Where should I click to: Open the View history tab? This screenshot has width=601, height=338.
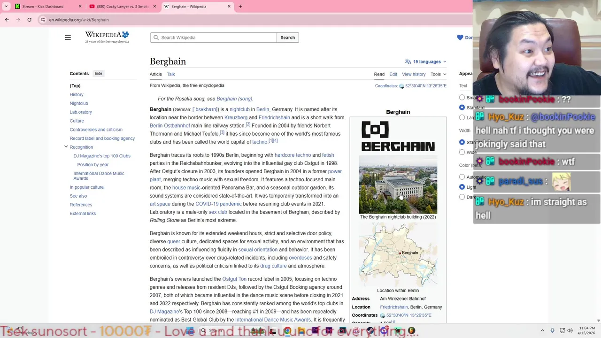pos(414,74)
